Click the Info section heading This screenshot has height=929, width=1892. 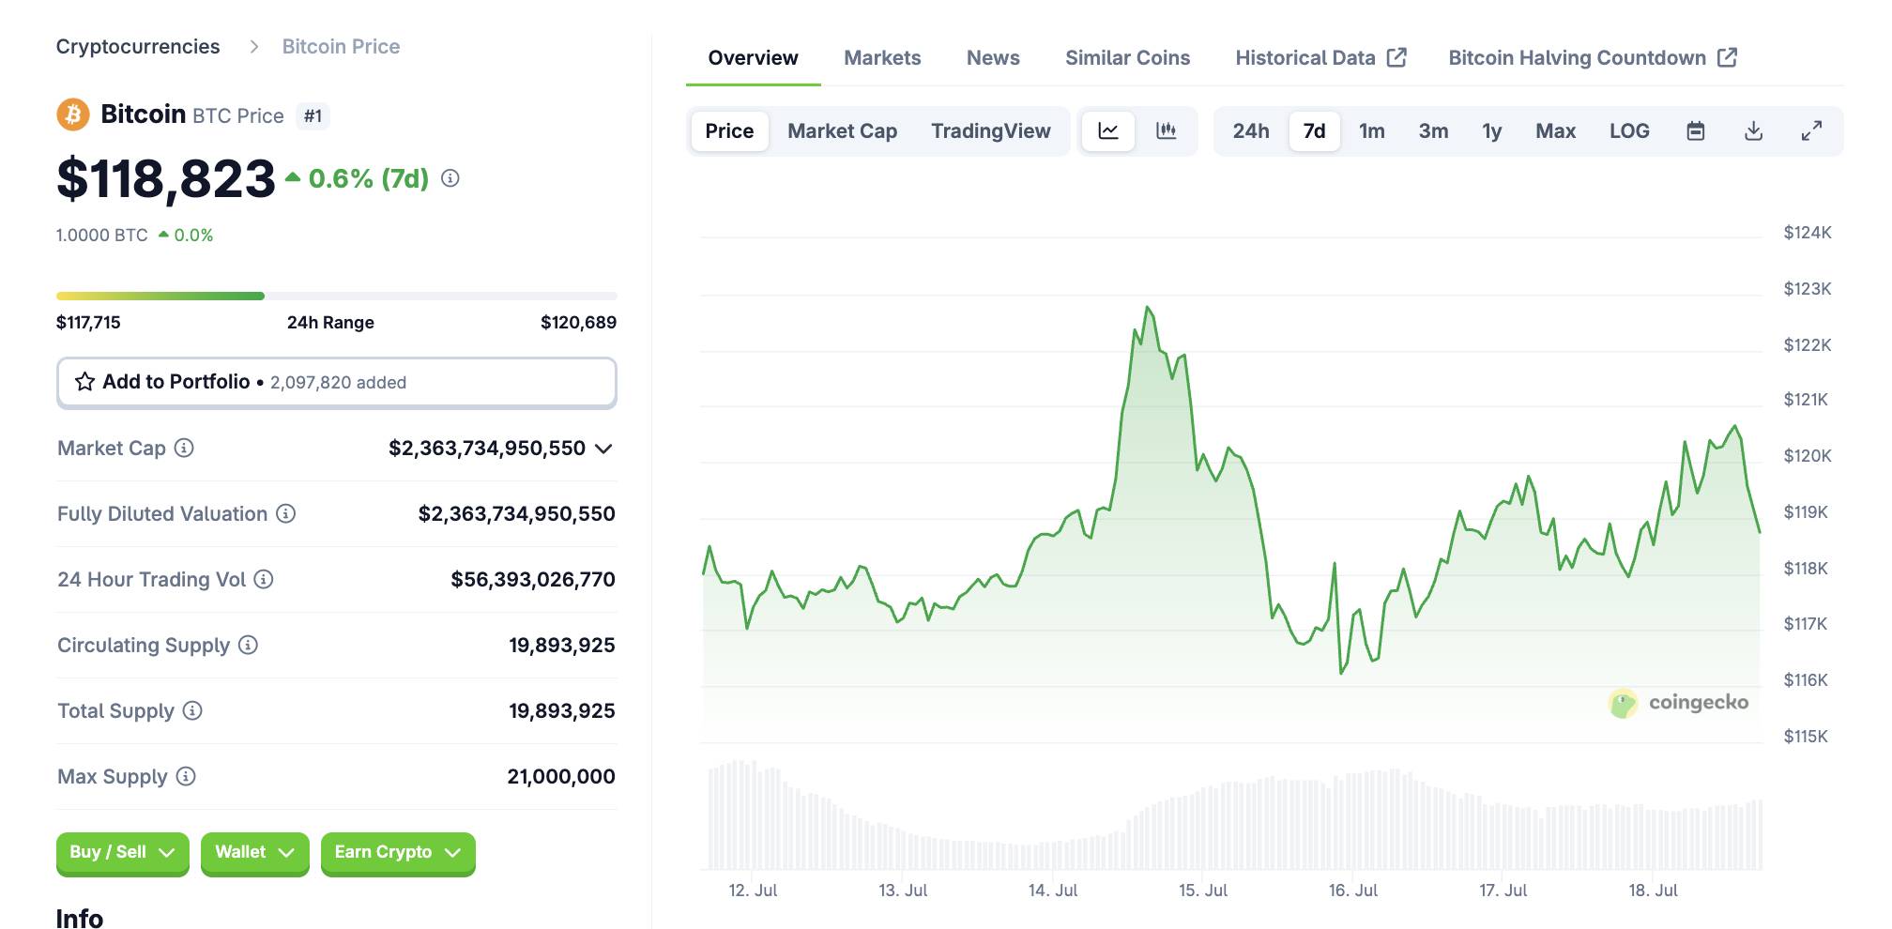(x=80, y=918)
